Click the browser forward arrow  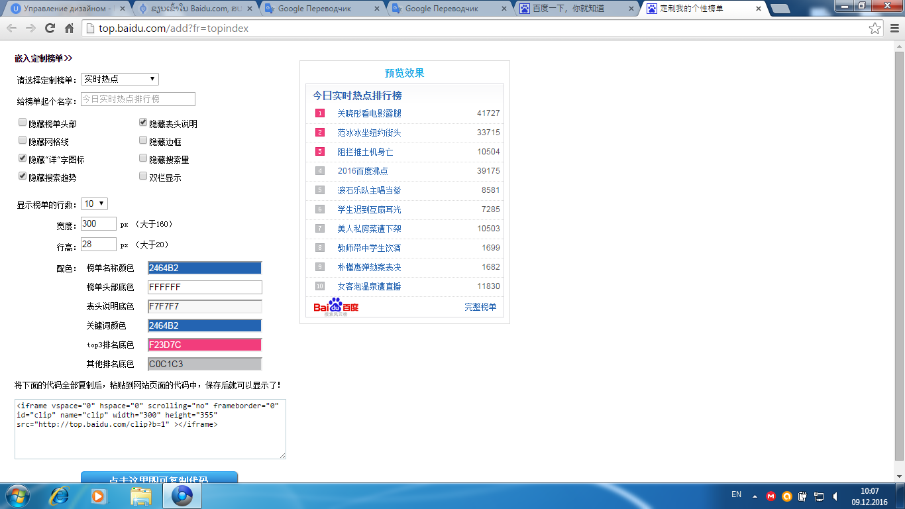[x=30, y=28]
